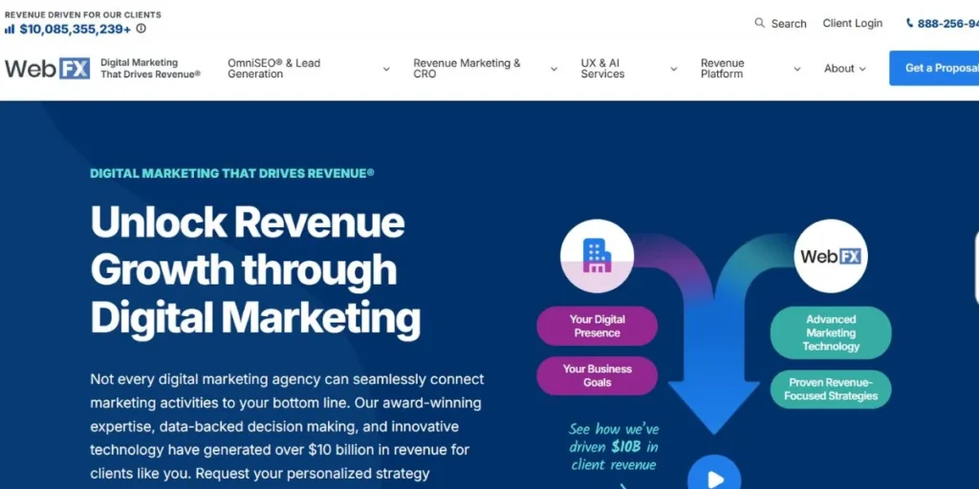Screen dimensions: 979x489
Task: Click the Advanced Marketing Technology pill
Action: tap(831, 332)
